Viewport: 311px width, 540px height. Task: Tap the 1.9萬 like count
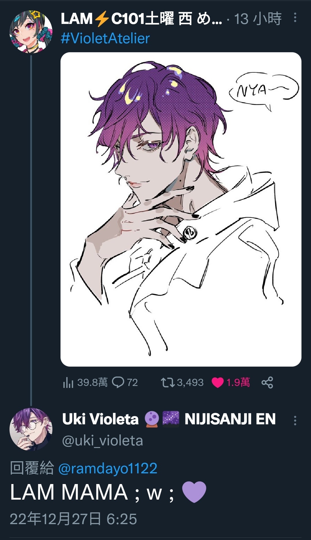[x=238, y=382]
